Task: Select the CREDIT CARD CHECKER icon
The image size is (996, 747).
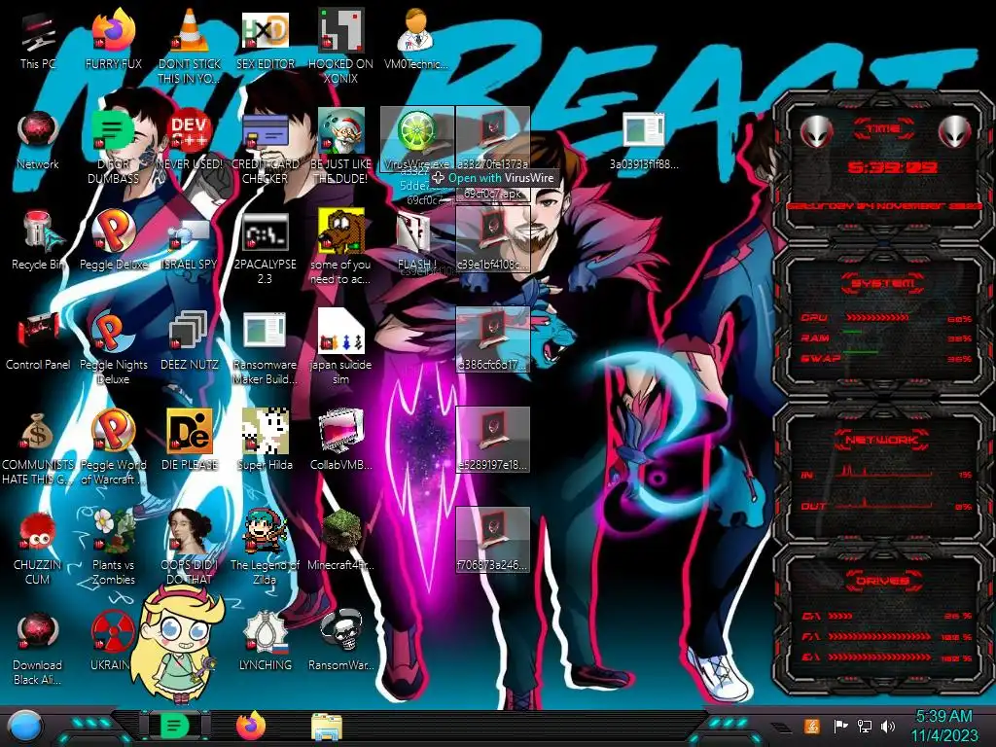Action: (265, 146)
